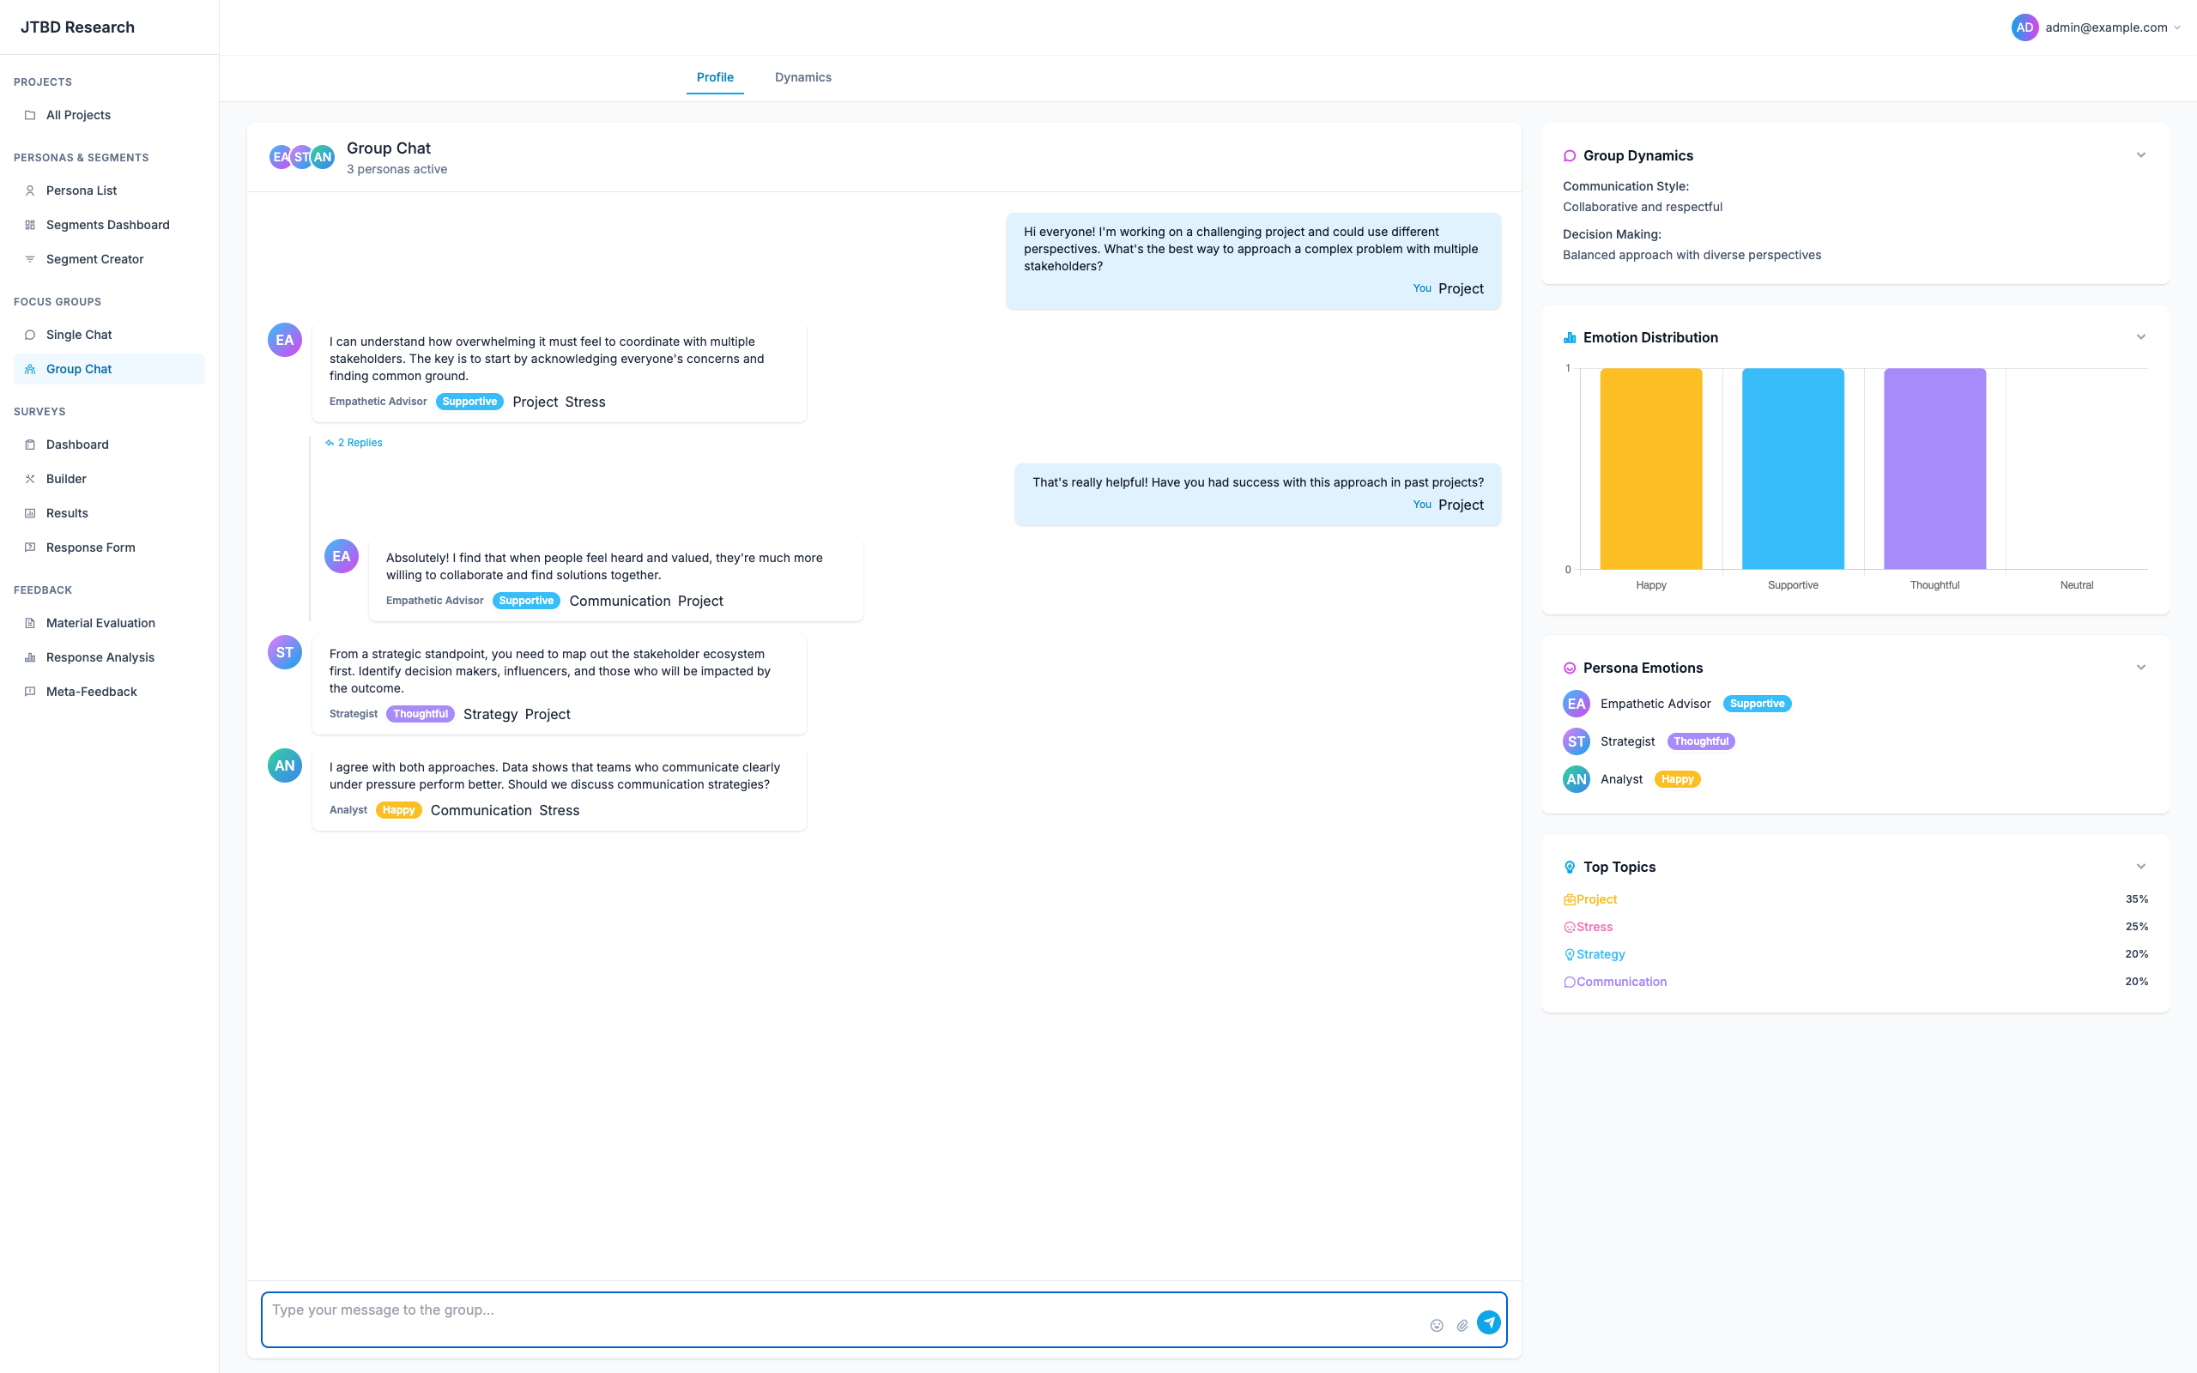Click the Persona Emotions smiley icon
Viewport: 2197px width, 1373px height.
[1569, 668]
